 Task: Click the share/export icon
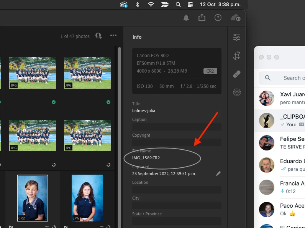(x=202, y=18)
